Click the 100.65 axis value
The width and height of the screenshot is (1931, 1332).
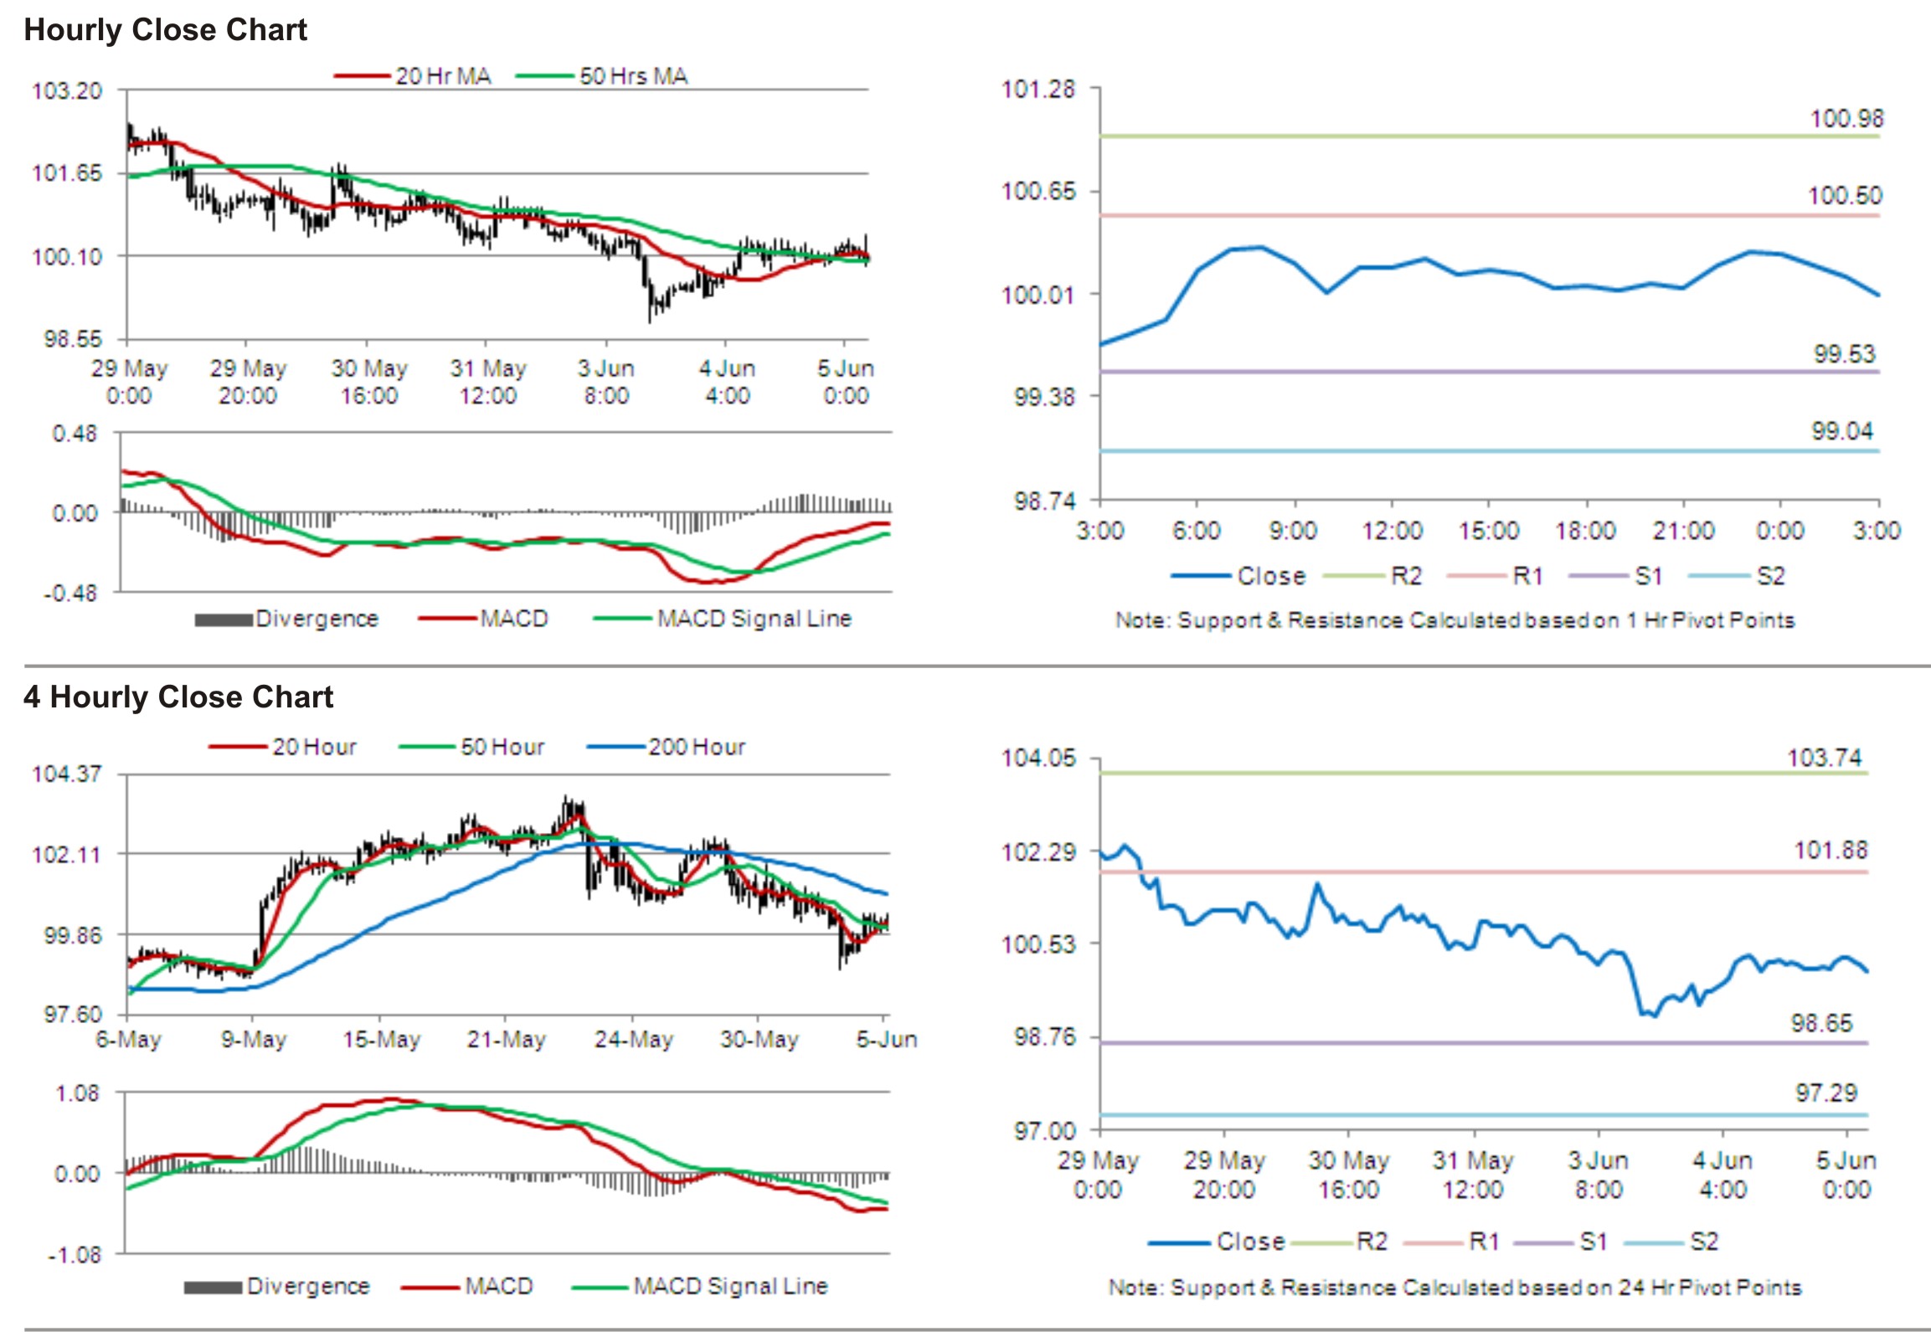(x=1038, y=192)
